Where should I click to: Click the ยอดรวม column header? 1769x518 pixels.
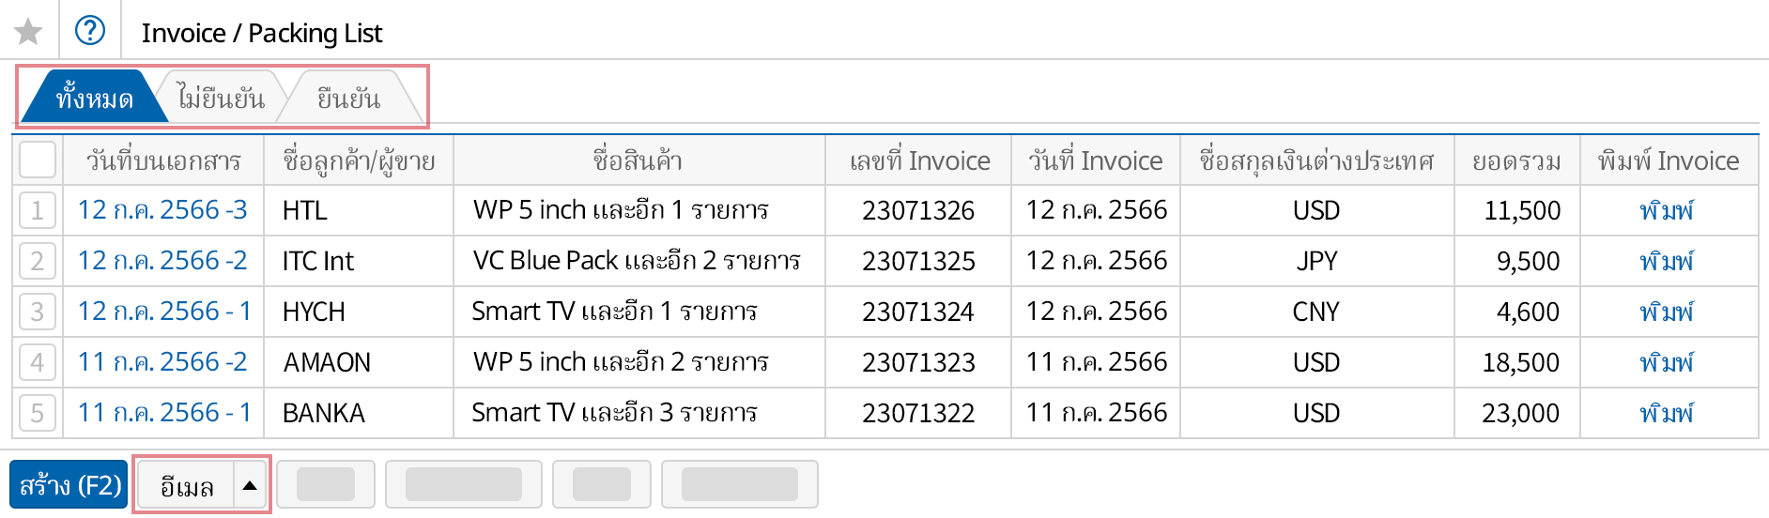pos(1515,160)
